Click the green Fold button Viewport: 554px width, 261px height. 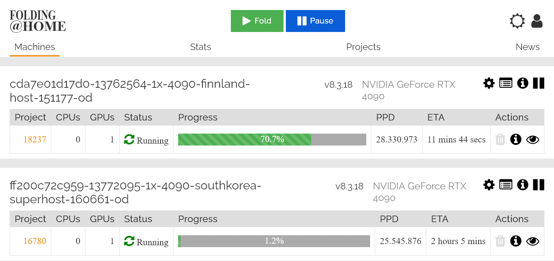257,21
